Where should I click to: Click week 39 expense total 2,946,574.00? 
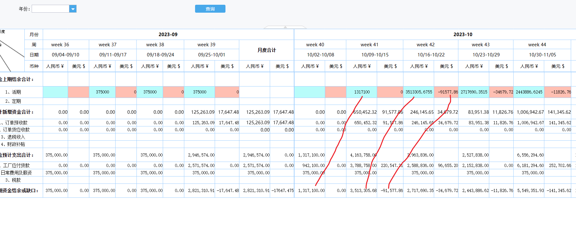point(201,155)
